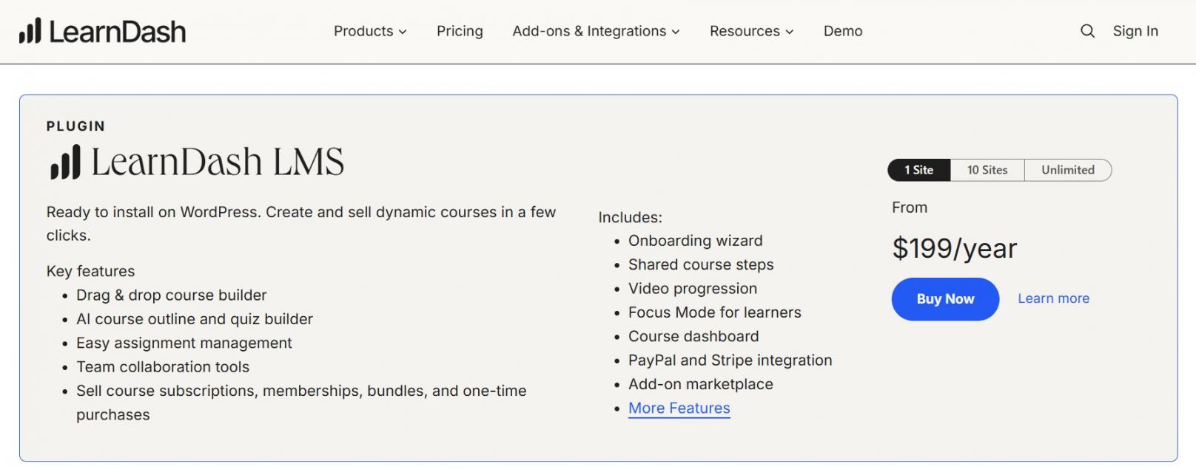Click the LearnDash logo in header
Screen dimensions: 1196x469
pos(102,31)
